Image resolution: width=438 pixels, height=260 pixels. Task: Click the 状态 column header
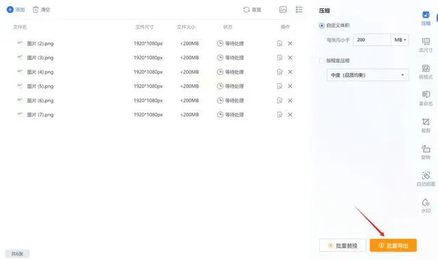click(228, 27)
